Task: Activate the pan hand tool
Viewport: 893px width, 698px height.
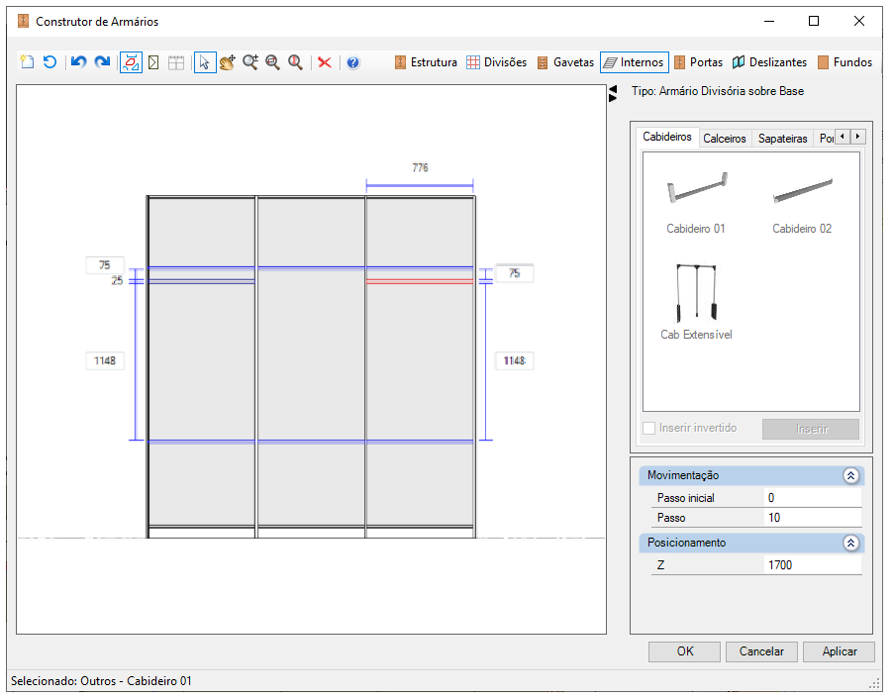Action: (228, 62)
